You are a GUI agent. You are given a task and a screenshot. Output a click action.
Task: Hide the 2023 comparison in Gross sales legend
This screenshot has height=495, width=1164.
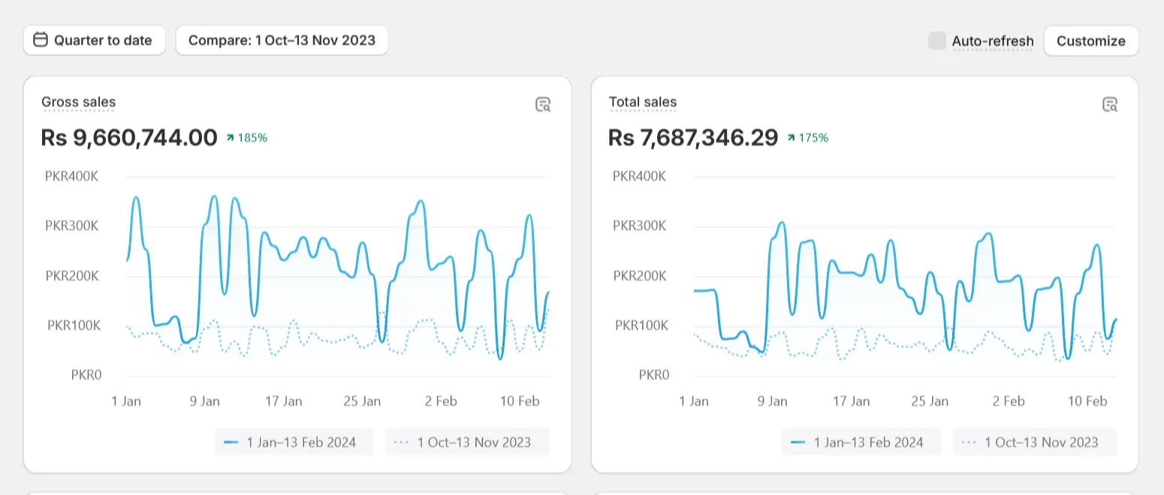467,442
